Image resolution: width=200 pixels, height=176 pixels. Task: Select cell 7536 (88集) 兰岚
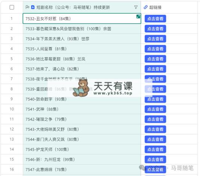pyautogui.click(x=82, y=59)
